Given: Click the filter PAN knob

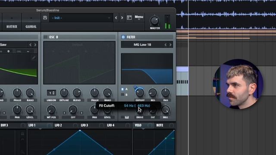Looking at the screenshot, I should [x=166, y=93].
